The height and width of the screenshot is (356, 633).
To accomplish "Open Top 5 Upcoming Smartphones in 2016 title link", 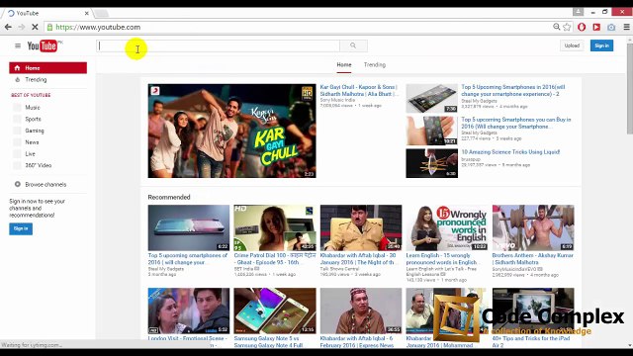I will [x=512, y=90].
